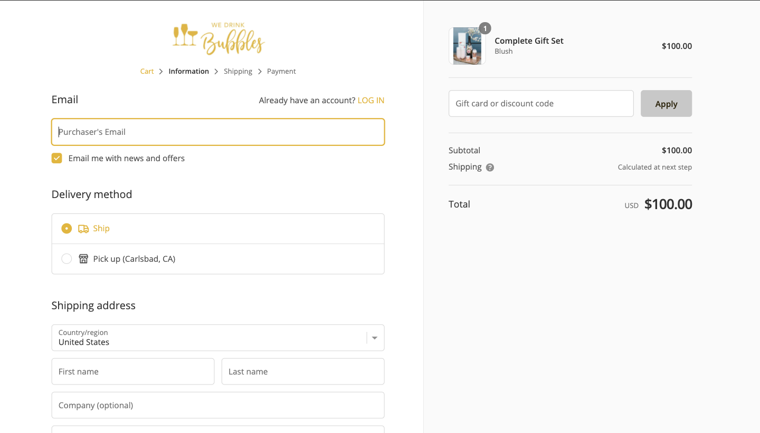Click the First name input field
This screenshot has height=433, width=760.
pos(133,371)
